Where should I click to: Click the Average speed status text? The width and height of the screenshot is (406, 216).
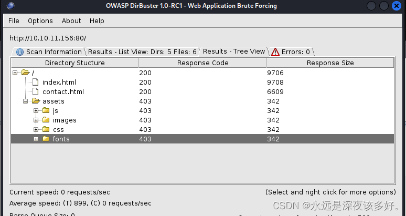coord(80,203)
